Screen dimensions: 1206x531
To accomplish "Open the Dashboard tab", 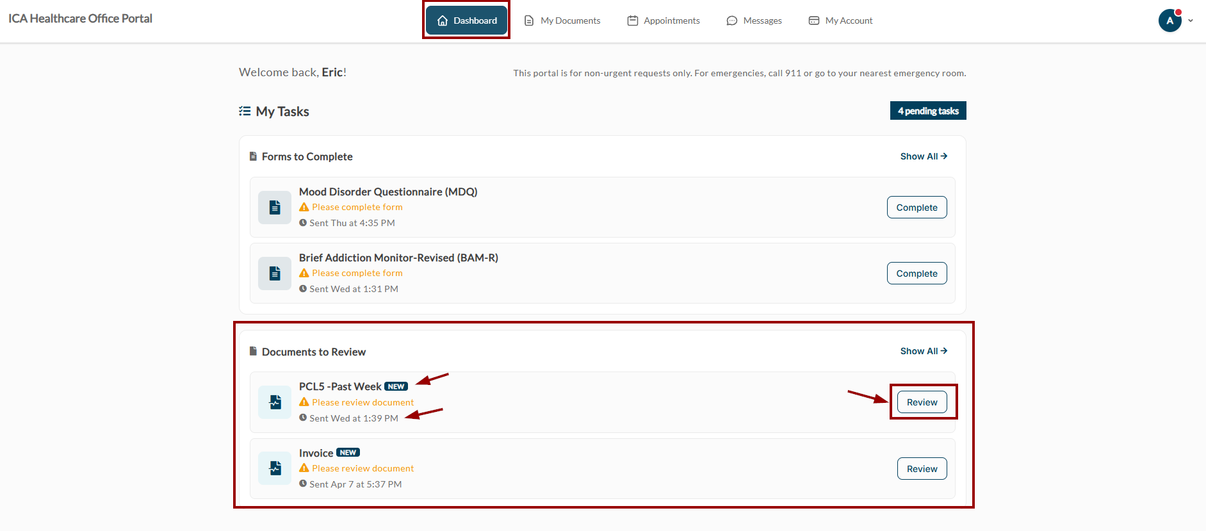I will click(x=466, y=20).
